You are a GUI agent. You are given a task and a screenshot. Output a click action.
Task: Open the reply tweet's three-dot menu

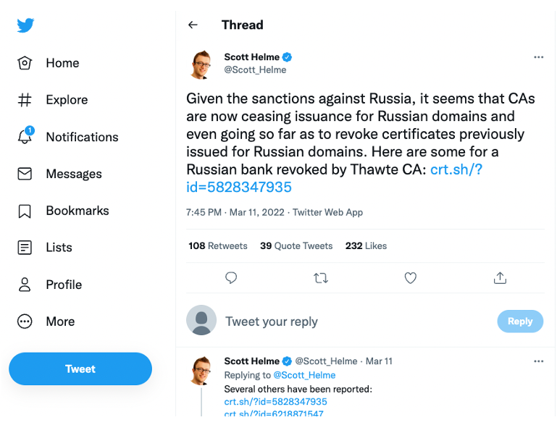pos(538,361)
